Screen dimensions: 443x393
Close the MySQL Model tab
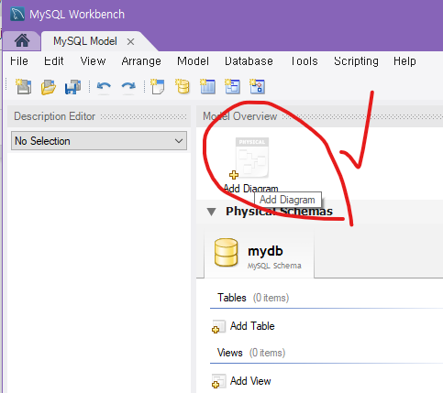pos(130,42)
